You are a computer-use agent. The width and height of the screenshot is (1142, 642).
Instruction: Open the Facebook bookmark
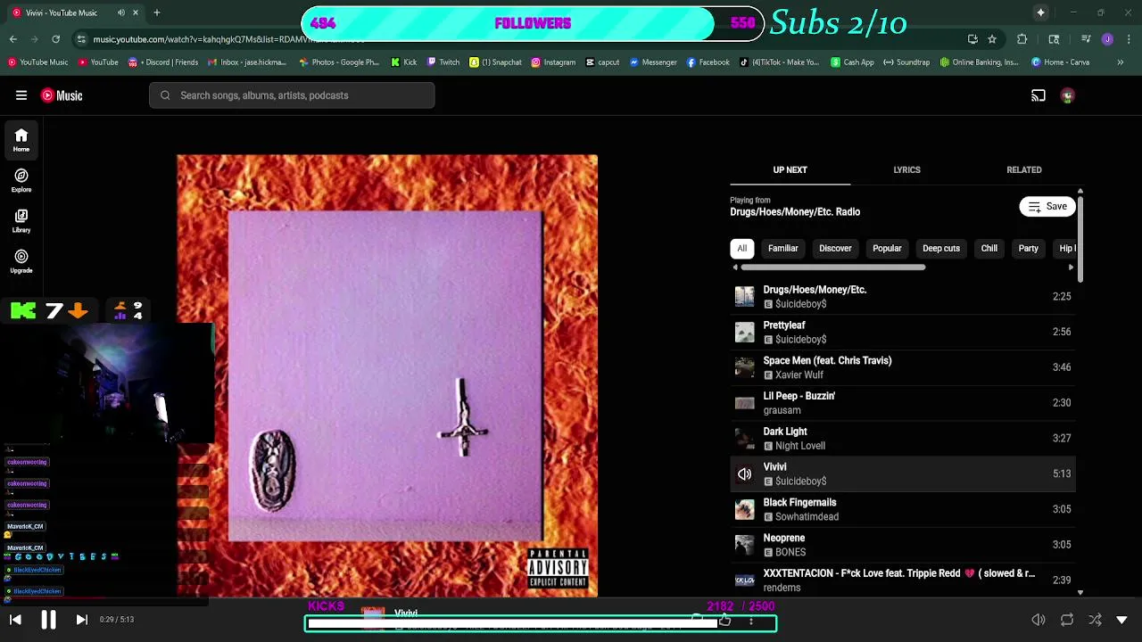pyautogui.click(x=708, y=62)
